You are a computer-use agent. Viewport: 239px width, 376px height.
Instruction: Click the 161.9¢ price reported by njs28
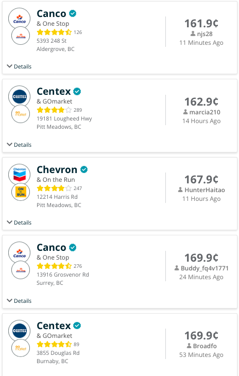tap(201, 24)
